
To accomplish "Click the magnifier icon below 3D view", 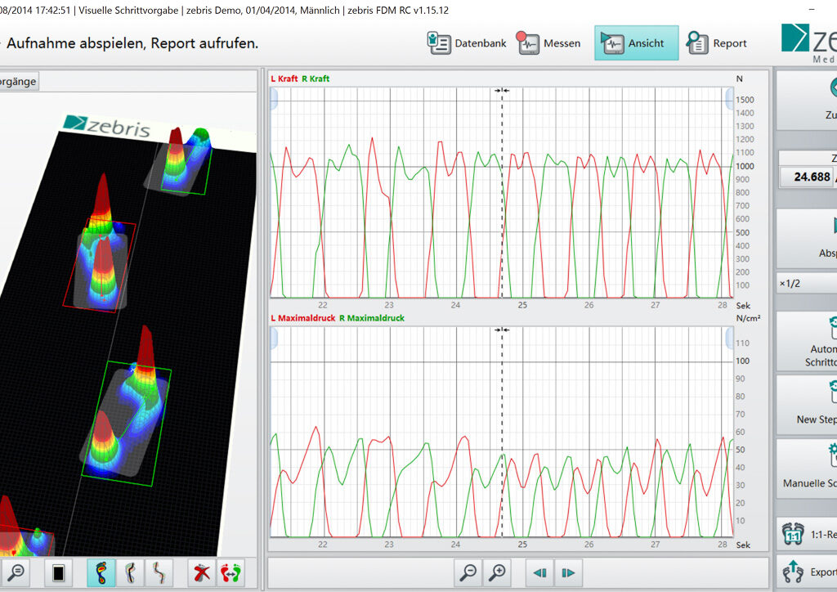I will [15, 573].
